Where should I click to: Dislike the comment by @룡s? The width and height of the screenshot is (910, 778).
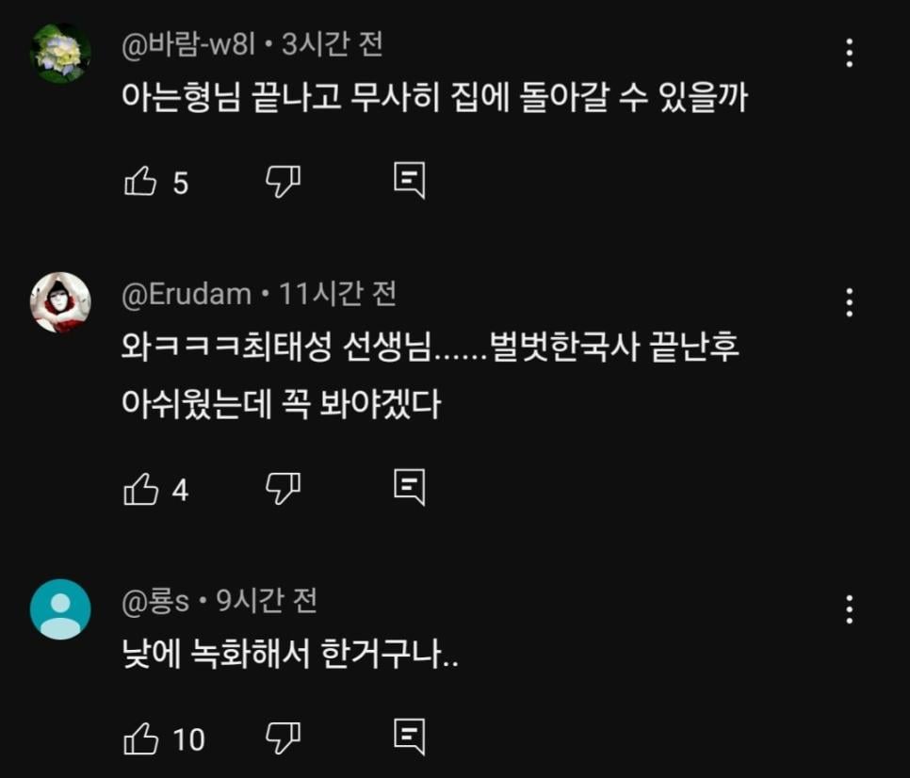pyautogui.click(x=283, y=738)
